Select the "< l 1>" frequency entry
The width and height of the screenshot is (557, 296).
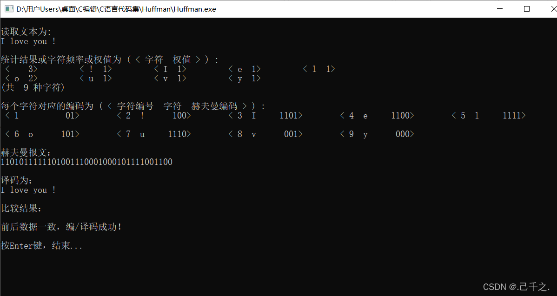tap(319, 69)
